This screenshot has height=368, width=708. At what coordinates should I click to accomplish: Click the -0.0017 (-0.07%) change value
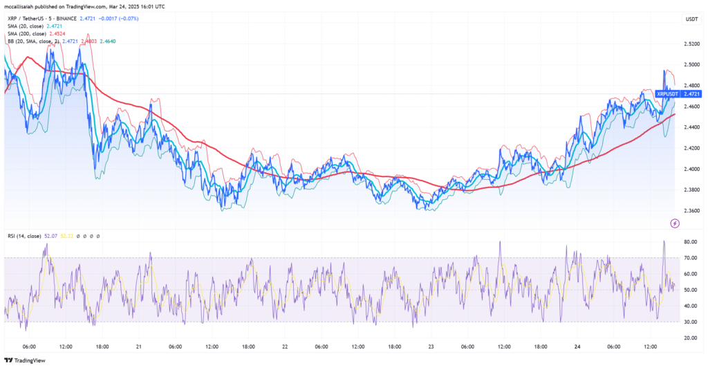click(118, 19)
